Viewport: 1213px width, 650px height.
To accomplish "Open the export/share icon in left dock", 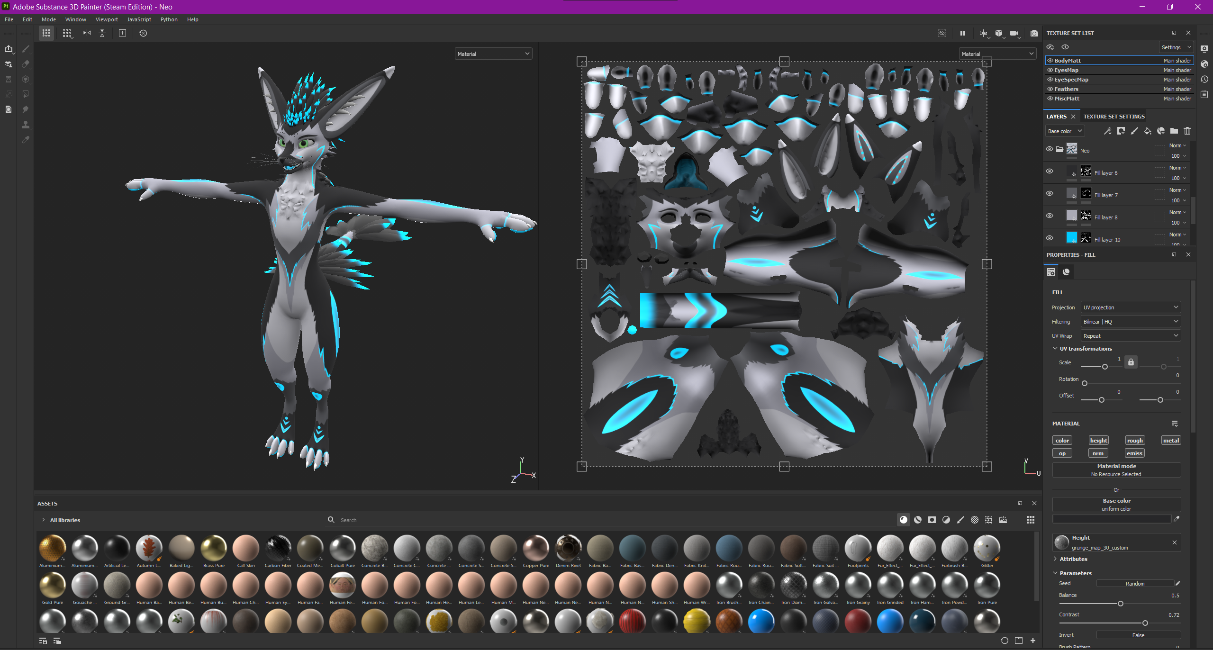I will 9,49.
